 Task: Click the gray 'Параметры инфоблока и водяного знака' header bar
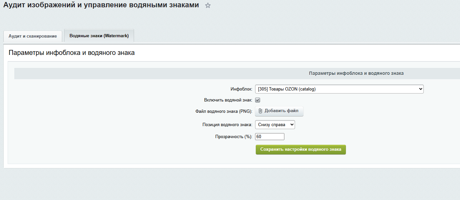(x=237, y=73)
